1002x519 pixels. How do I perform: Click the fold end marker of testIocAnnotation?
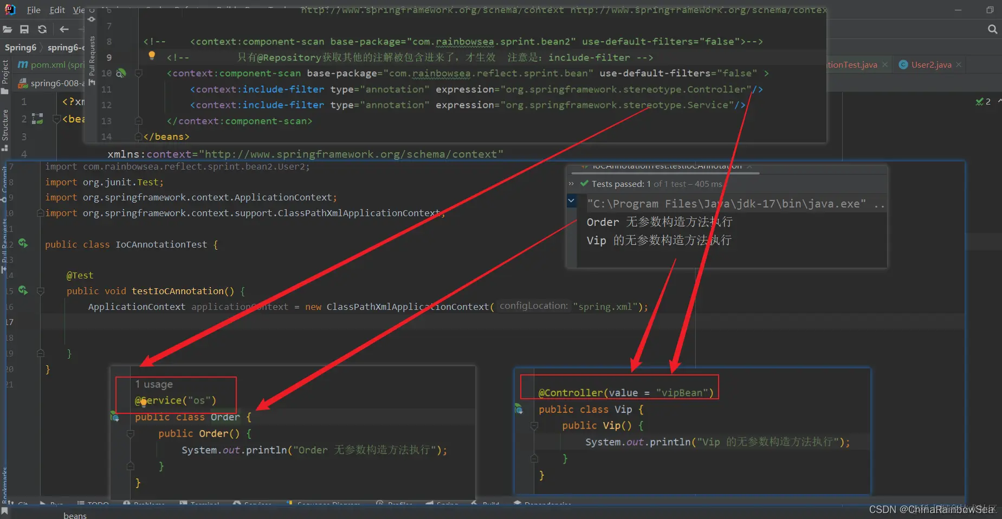coord(40,353)
